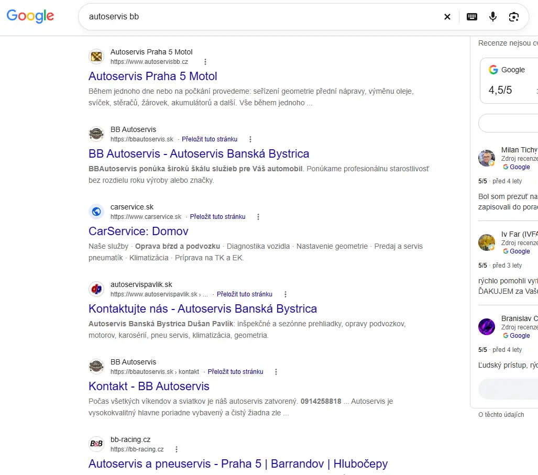Open CarService: Domov result
Screen dimensions: 538x475
[x=138, y=231]
